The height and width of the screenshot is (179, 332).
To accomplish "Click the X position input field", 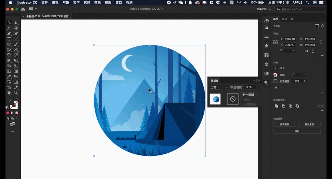I will pyautogui.click(x=290, y=39).
